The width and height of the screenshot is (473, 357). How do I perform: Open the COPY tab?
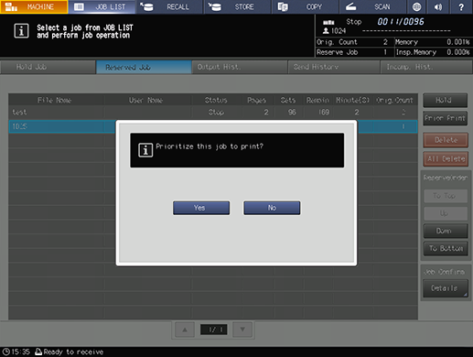pos(306,6)
